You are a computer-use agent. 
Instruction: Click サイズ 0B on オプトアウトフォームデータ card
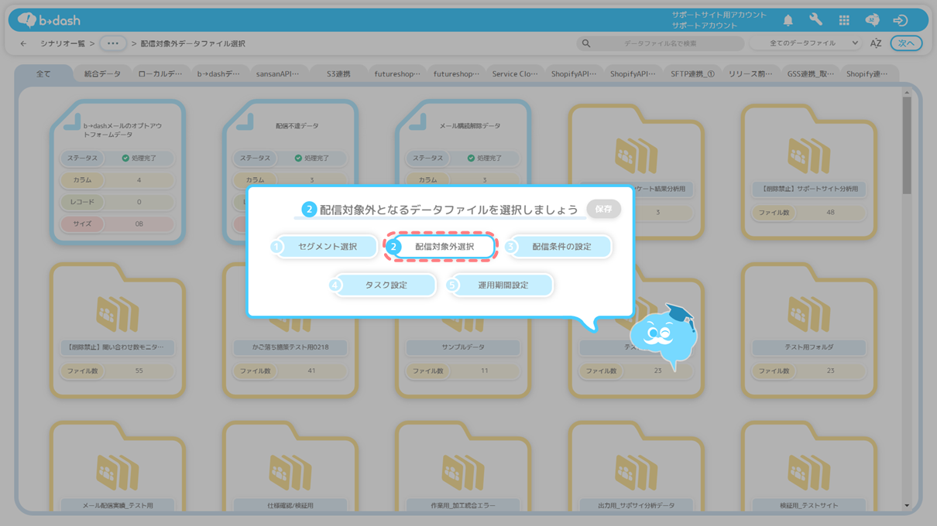pyautogui.click(x=117, y=224)
